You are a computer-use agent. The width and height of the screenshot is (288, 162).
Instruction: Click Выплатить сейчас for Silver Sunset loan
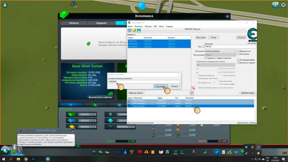pos(100,97)
